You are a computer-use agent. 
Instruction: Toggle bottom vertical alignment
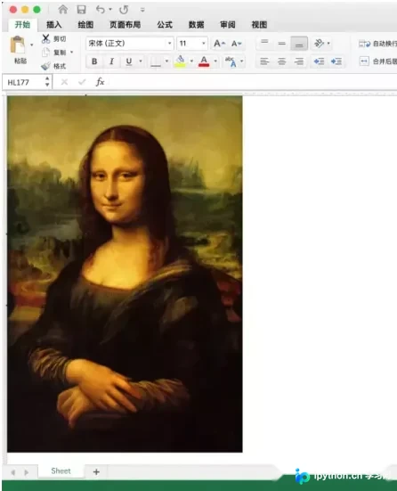click(299, 43)
